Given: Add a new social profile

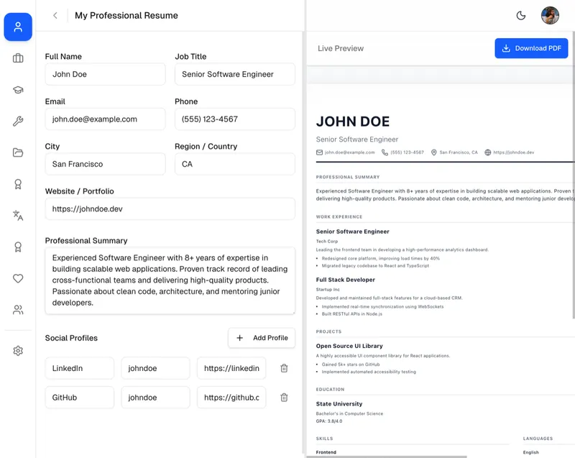Looking at the screenshot, I should coord(262,338).
